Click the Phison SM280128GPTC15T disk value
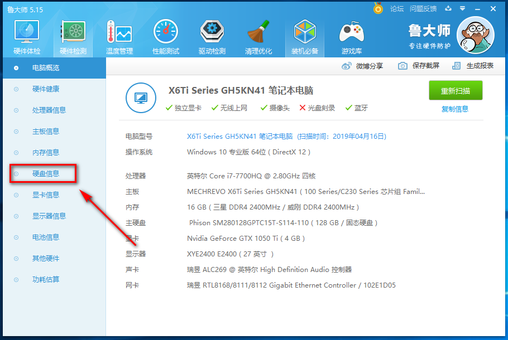The image size is (508, 340). pos(283,222)
